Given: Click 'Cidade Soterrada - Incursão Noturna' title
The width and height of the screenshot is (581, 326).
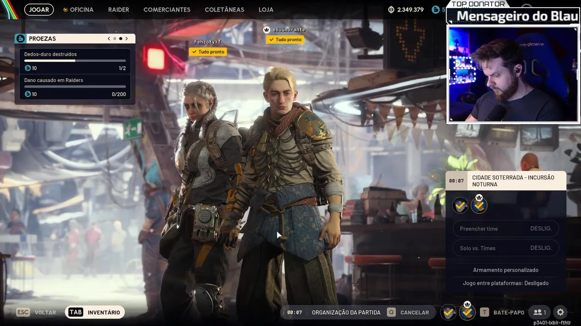Looking at the screenshot, I should pos(513,181).
